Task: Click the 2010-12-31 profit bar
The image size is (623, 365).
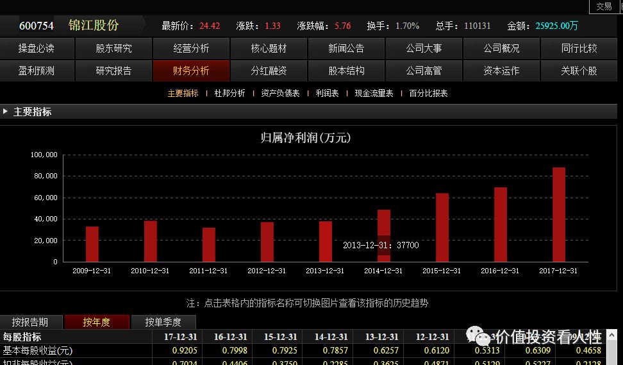Action: pyautogui.click(x=151, y=241)
